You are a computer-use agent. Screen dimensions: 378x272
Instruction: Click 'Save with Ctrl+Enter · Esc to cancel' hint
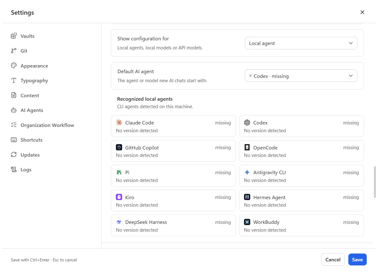(44, 260)
